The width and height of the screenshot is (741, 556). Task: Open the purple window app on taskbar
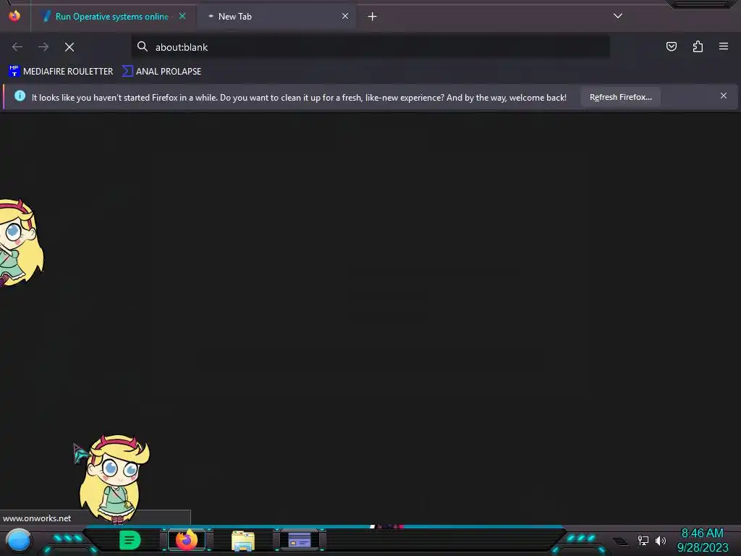click(300, 540)
